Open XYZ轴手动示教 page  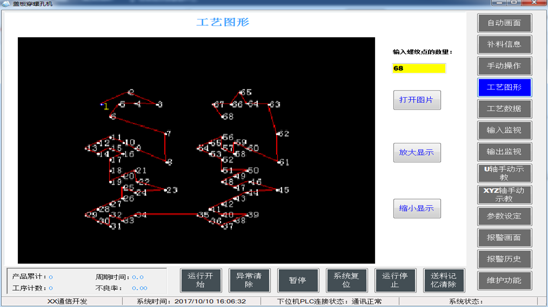[x=504, y=195]
